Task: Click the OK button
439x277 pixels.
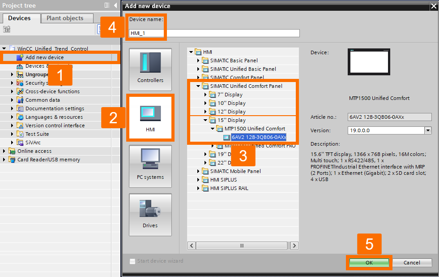Action: [x=369, y=263]
